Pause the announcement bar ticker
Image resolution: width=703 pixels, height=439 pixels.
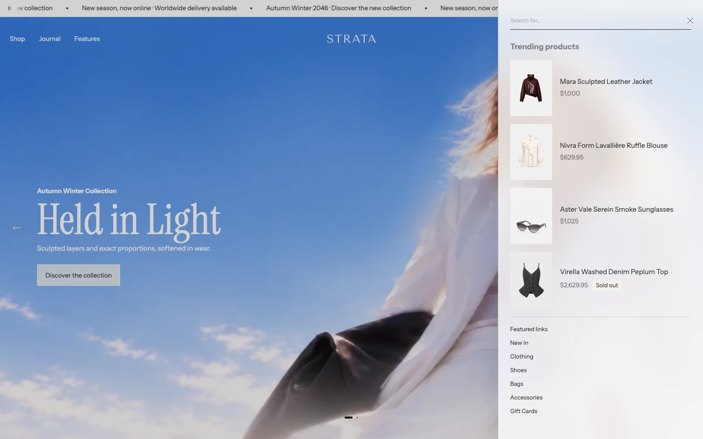click(x=9, y=8)
